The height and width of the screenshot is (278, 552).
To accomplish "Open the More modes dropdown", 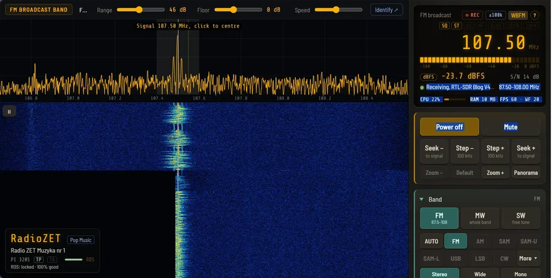I will click(528, 258).
